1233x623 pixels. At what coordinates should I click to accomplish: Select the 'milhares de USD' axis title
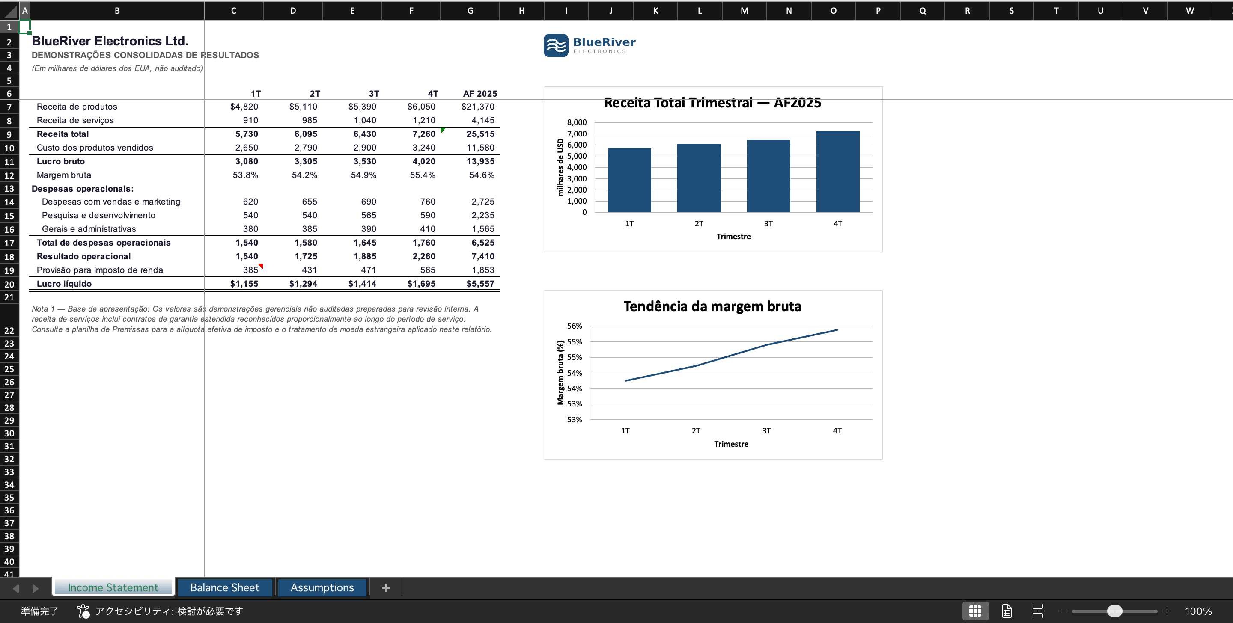(x=560, y=167)
